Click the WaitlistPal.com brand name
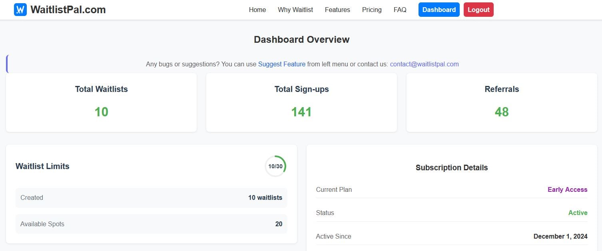This screenshot has height=251, width=602. coord(68,10)
